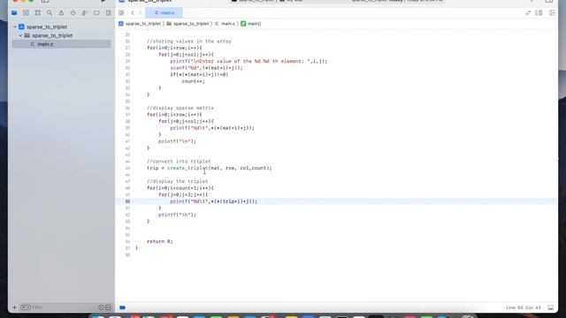Image resolution: width=566 pixels, height=318 pixels.
Task: Toggle the inspector panel at top right
Action: (549, 1)
